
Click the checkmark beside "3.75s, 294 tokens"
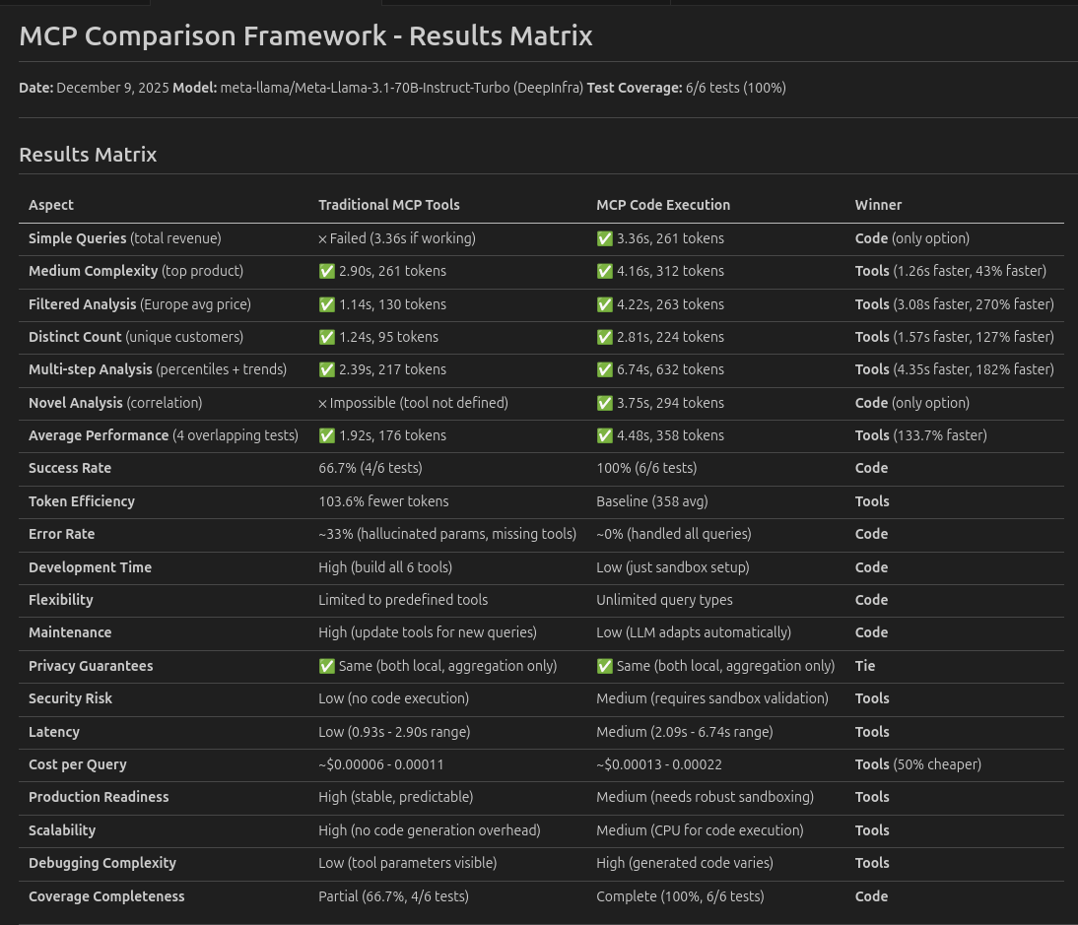pyautogui.click(x=604, y=403)
